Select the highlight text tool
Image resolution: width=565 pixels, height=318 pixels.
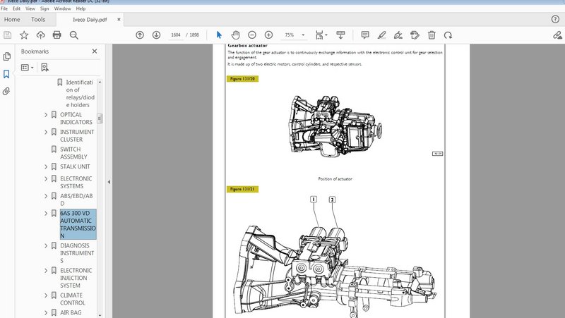(x=381, y=35)
